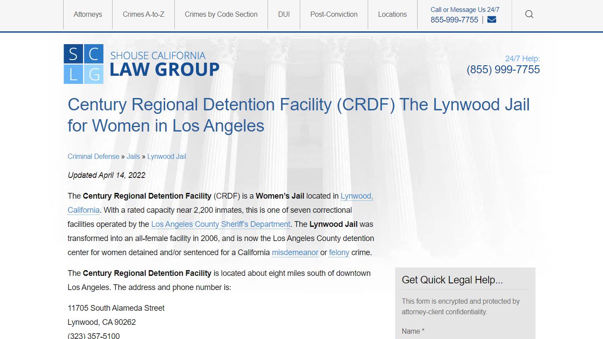The image size is (603, 339).
Task: Click the SCLG logo squares
Action: pos(83,64)
